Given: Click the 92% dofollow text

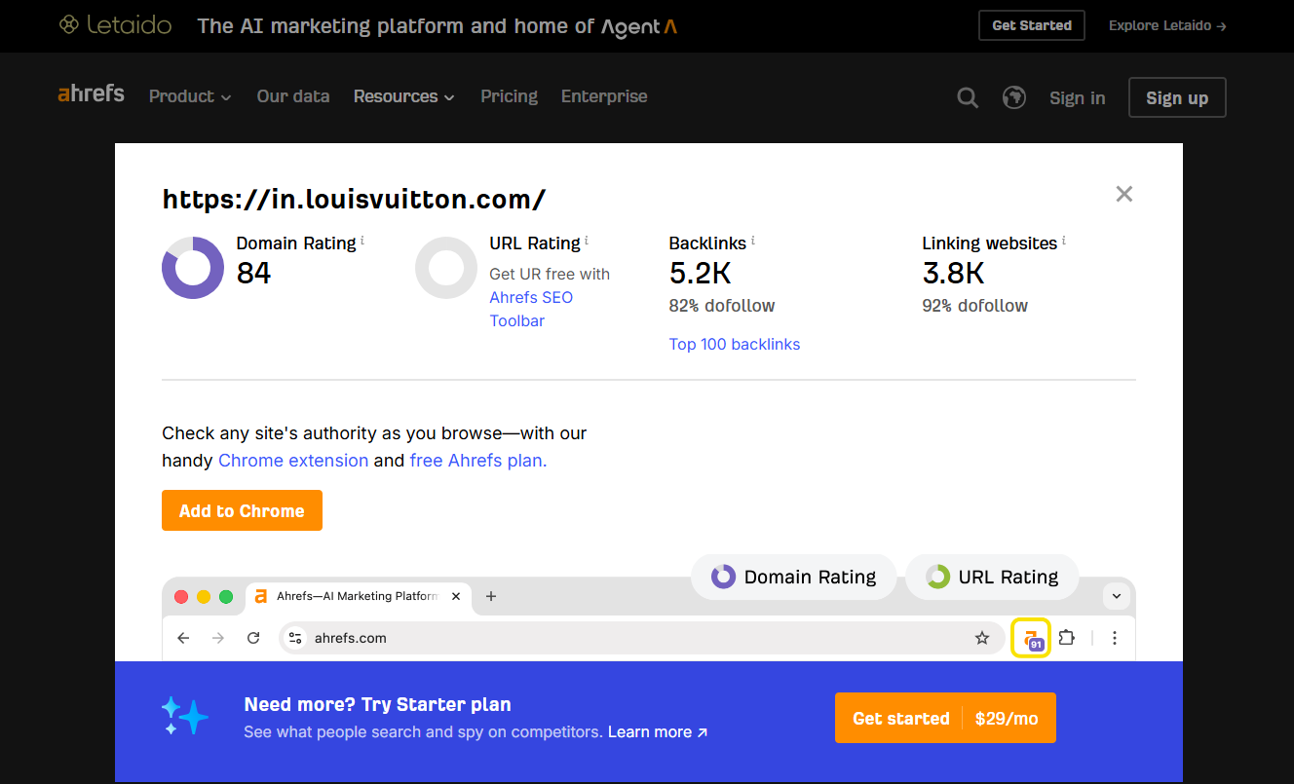Looking at the screenshot, I should click(975, 306).
